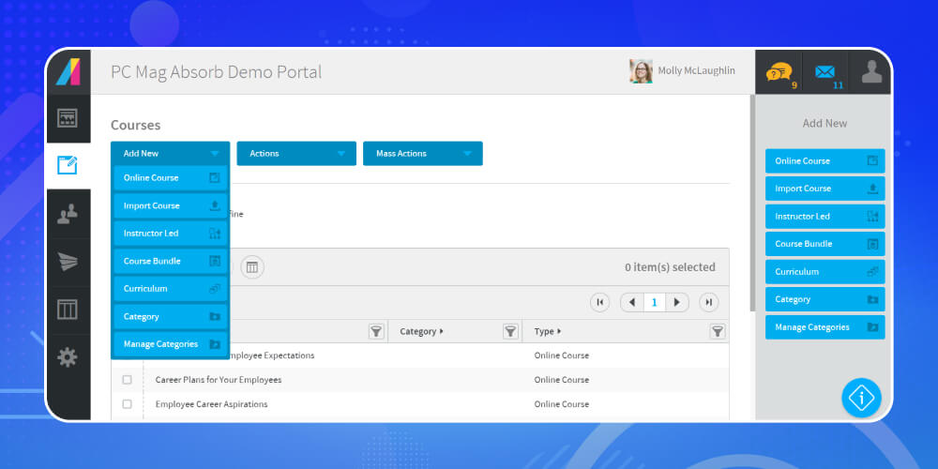Image resolution: width=938 pixels, height=469 pixels.
Task: Collapse the Add New dropdown
Action: [170, 154]
